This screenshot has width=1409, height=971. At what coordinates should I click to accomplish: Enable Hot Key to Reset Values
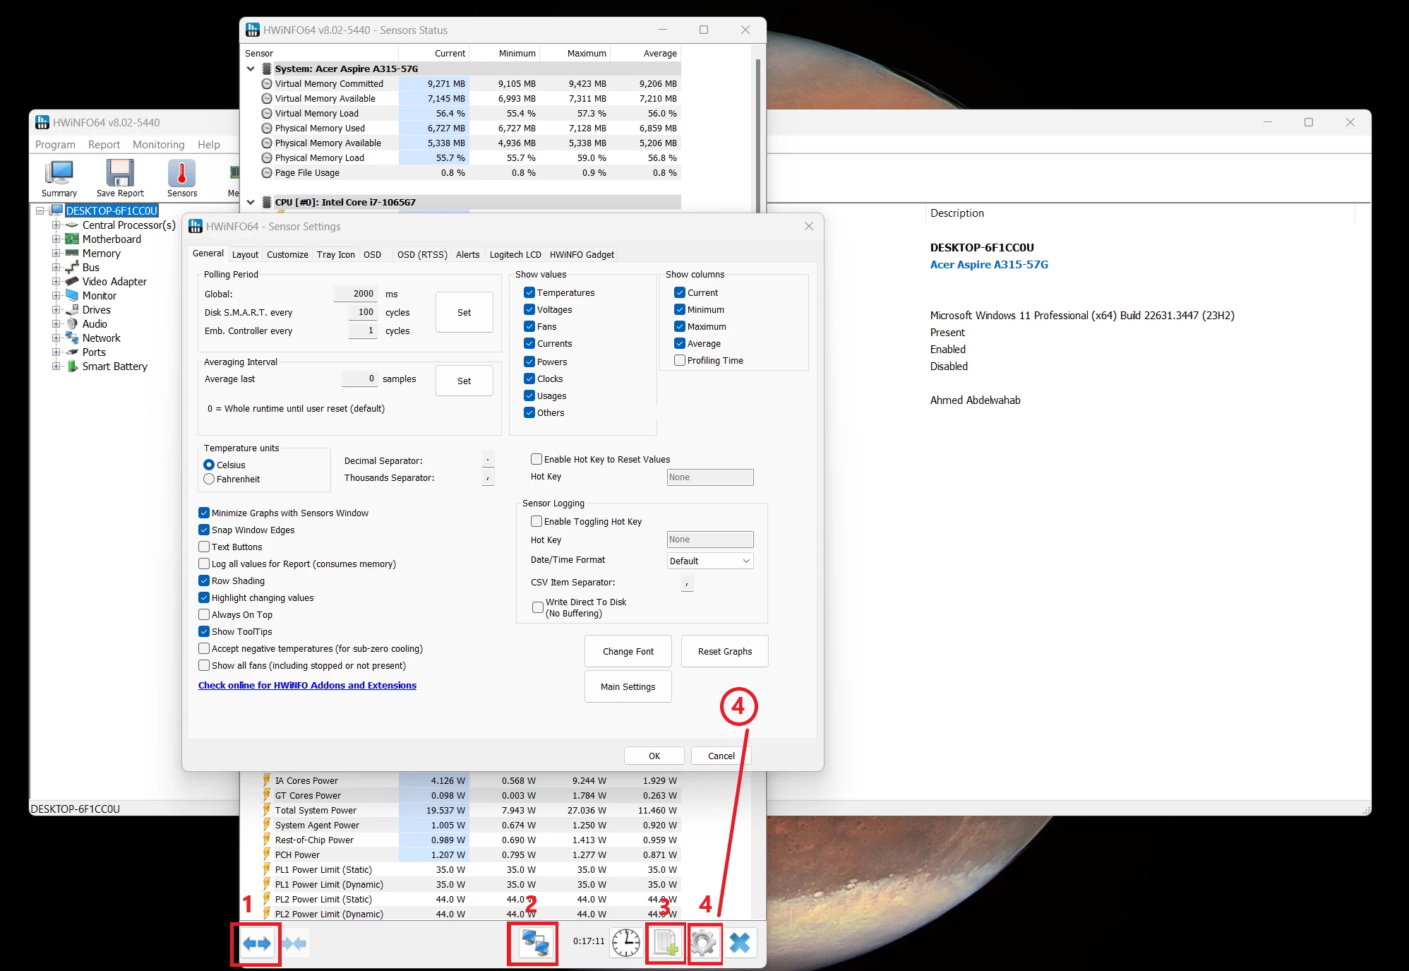536,459
